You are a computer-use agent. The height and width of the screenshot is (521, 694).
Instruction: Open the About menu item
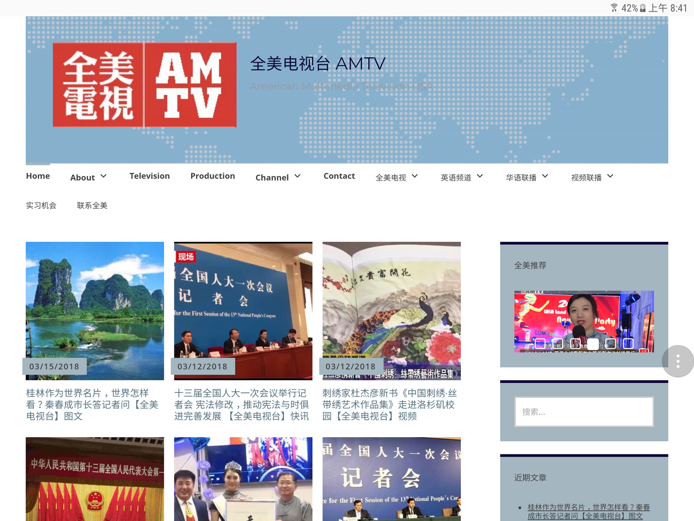tap(82, 177)
